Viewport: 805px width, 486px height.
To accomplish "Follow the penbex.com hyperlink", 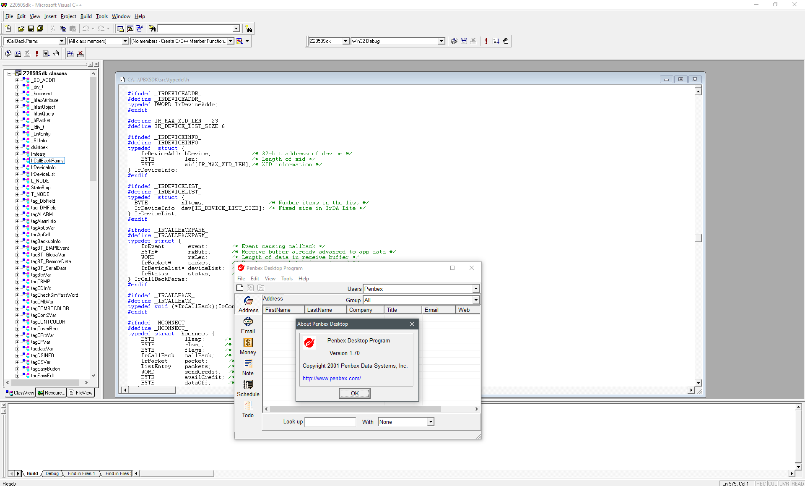I will (332, 378).
